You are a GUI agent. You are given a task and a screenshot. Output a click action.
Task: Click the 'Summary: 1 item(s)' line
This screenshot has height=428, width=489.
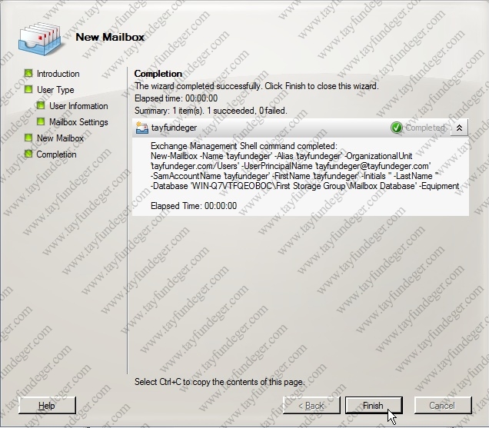click(x=211, y=111)
